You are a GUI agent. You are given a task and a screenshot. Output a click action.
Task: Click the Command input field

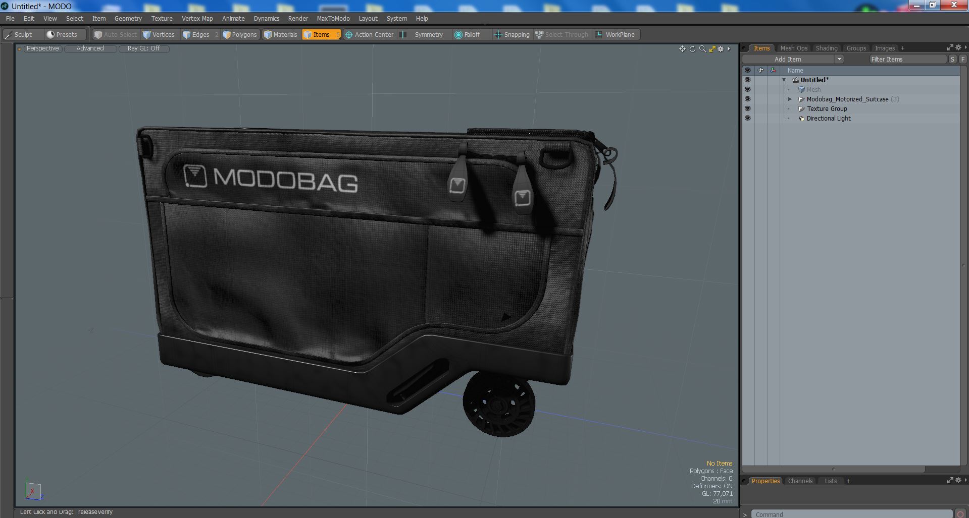(x=851, y=514)
